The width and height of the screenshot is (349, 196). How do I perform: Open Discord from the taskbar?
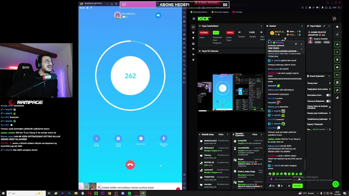click(x=123, y=193)
